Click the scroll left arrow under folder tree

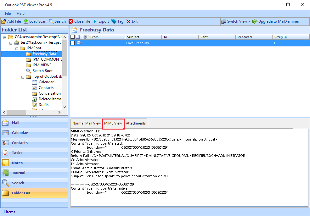[x=4, y=112]
